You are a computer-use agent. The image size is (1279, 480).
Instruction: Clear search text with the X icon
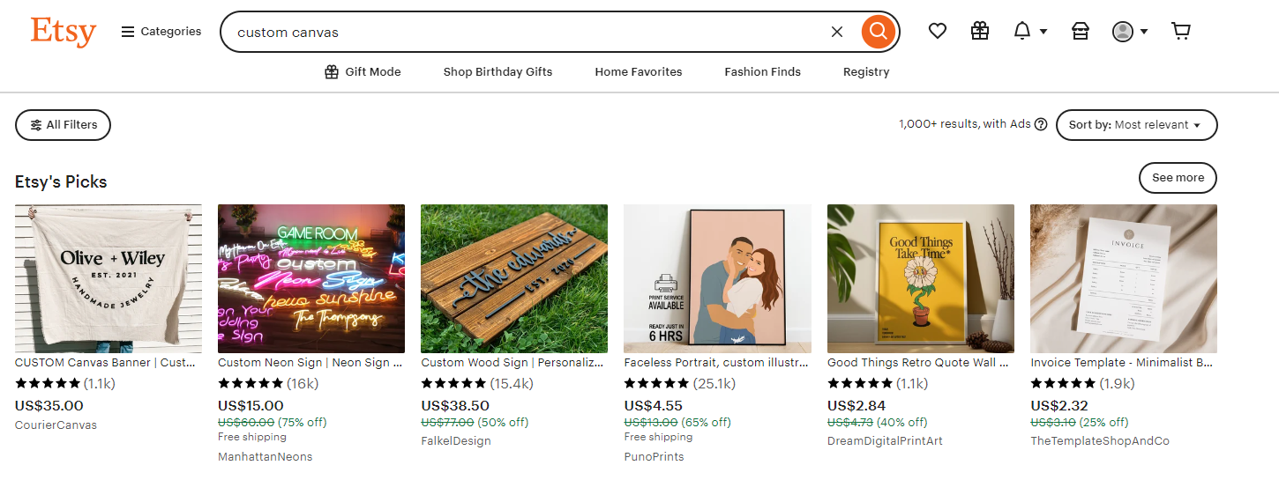pyautogui.click(x=837, y=32)
